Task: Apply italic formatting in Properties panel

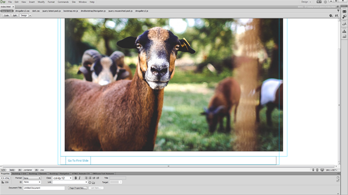Action: click(79, 178)
